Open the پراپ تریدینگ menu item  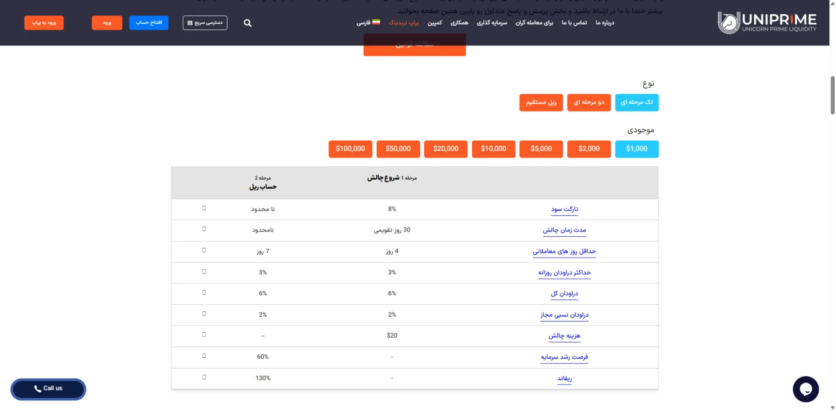point(404,23)
